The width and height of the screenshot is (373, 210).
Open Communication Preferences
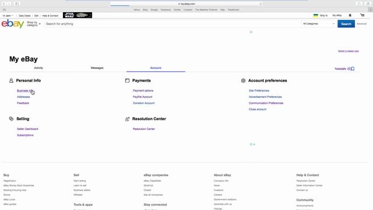click(x=266, y=103)
